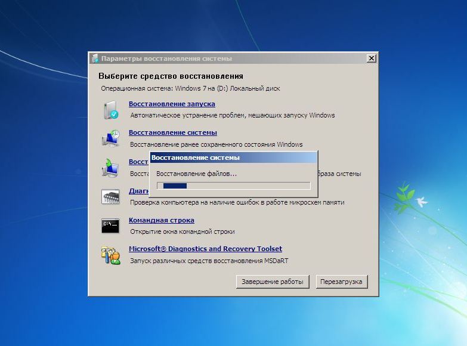Click the System Restore monitor clock icon
The width and height of the screenshot is (467, 346).
[111, 138]
